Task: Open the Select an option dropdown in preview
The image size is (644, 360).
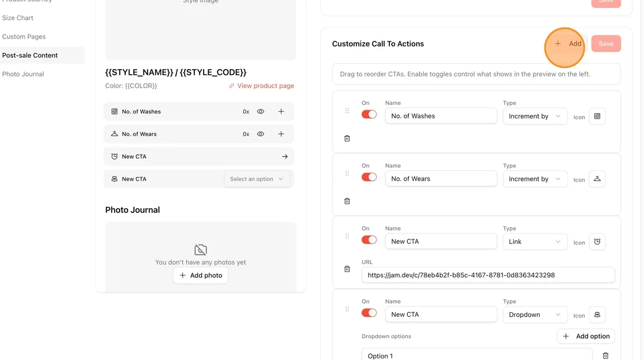Action: point(256,179)
